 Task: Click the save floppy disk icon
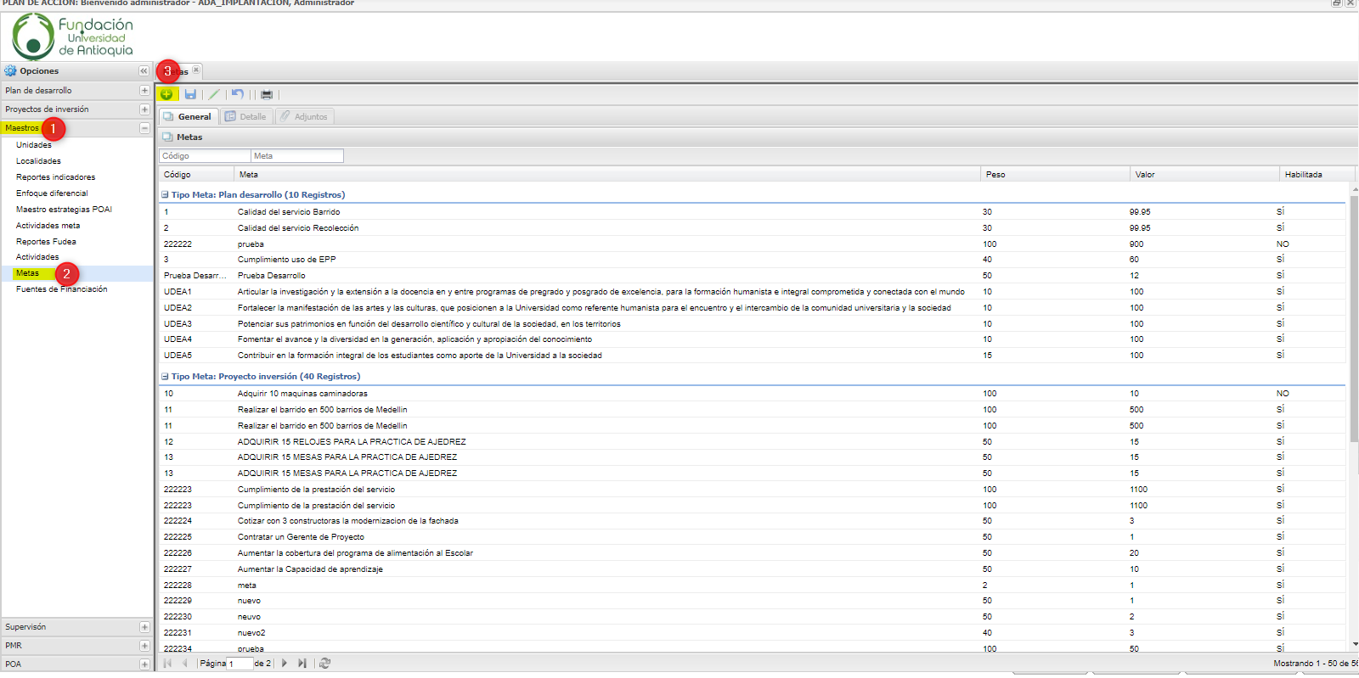pos(190,94)
